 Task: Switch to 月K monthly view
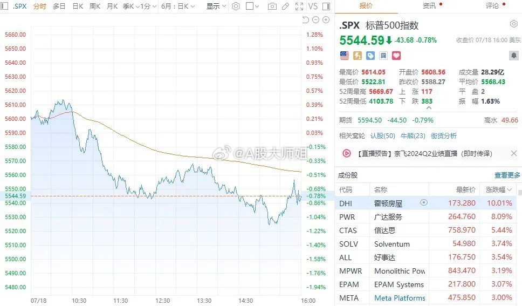[112, 6]
